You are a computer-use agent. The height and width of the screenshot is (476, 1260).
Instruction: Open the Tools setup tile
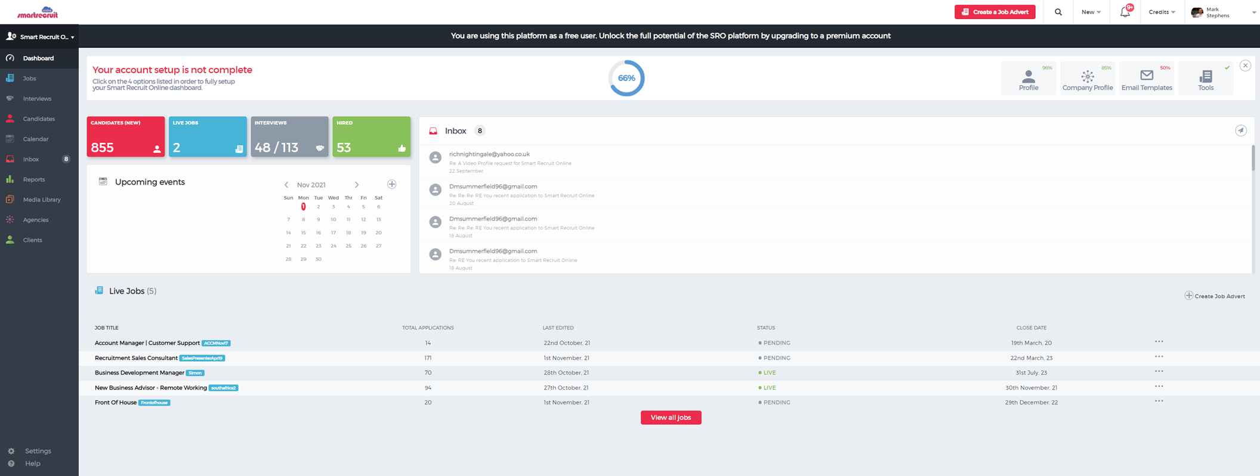coord(1206,78)
